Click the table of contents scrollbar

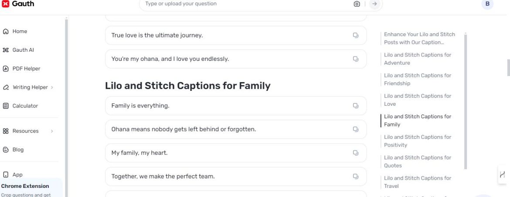pos(466,100)
